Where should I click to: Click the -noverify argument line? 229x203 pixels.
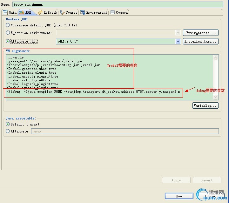point(15,57)
